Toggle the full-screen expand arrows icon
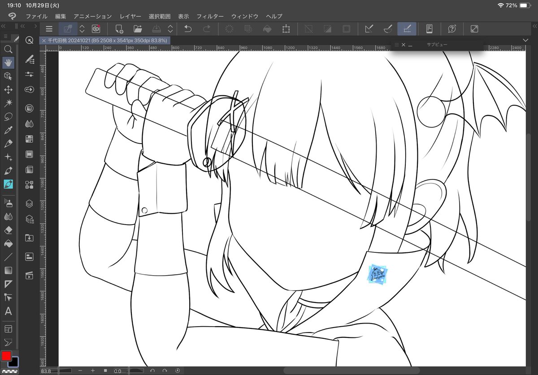The width and height of the screenshot is (538, 375). (x=474, y=29)
